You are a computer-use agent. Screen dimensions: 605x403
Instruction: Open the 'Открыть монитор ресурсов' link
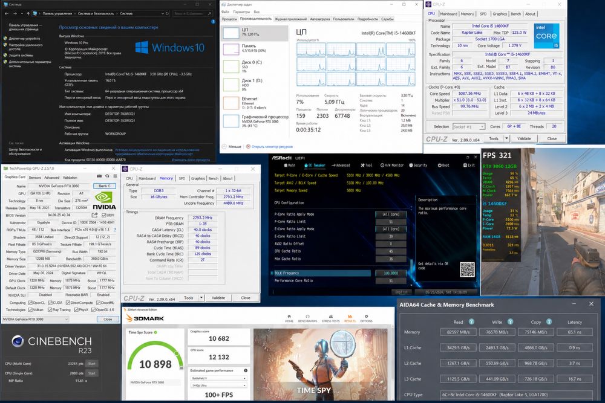click(272, 147)
